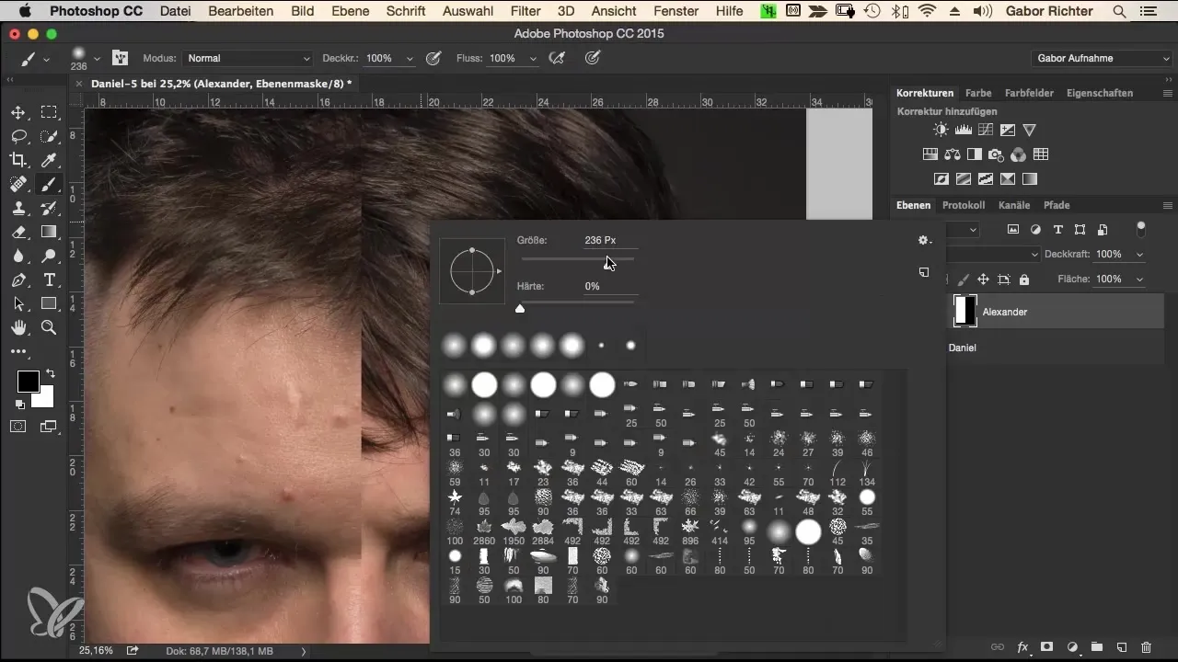The width and height of the screenshot is (1178, 662).
Task: Open the Fläche fill dropdown arrow
Action: click(x=1140, y=279)
